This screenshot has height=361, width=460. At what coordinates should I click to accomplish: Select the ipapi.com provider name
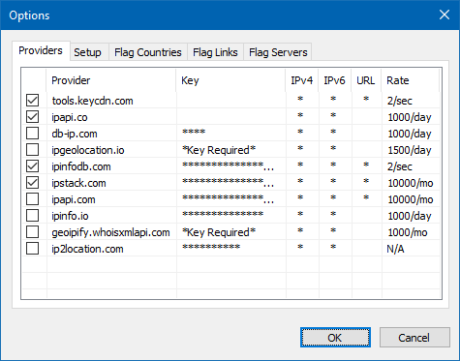click(74, 199)
